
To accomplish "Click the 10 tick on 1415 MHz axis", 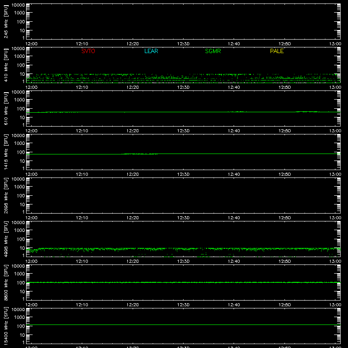I will pyautogui.click(x=22, y=161).
